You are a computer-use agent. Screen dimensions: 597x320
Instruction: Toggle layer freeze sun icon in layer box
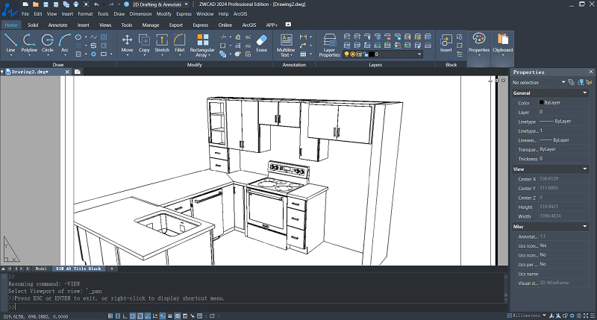(x=352, y=54)
